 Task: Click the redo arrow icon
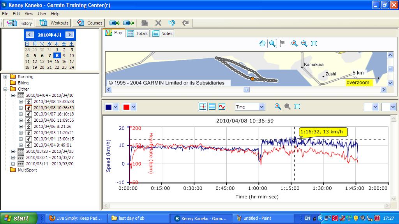click(x=185, y=23)
